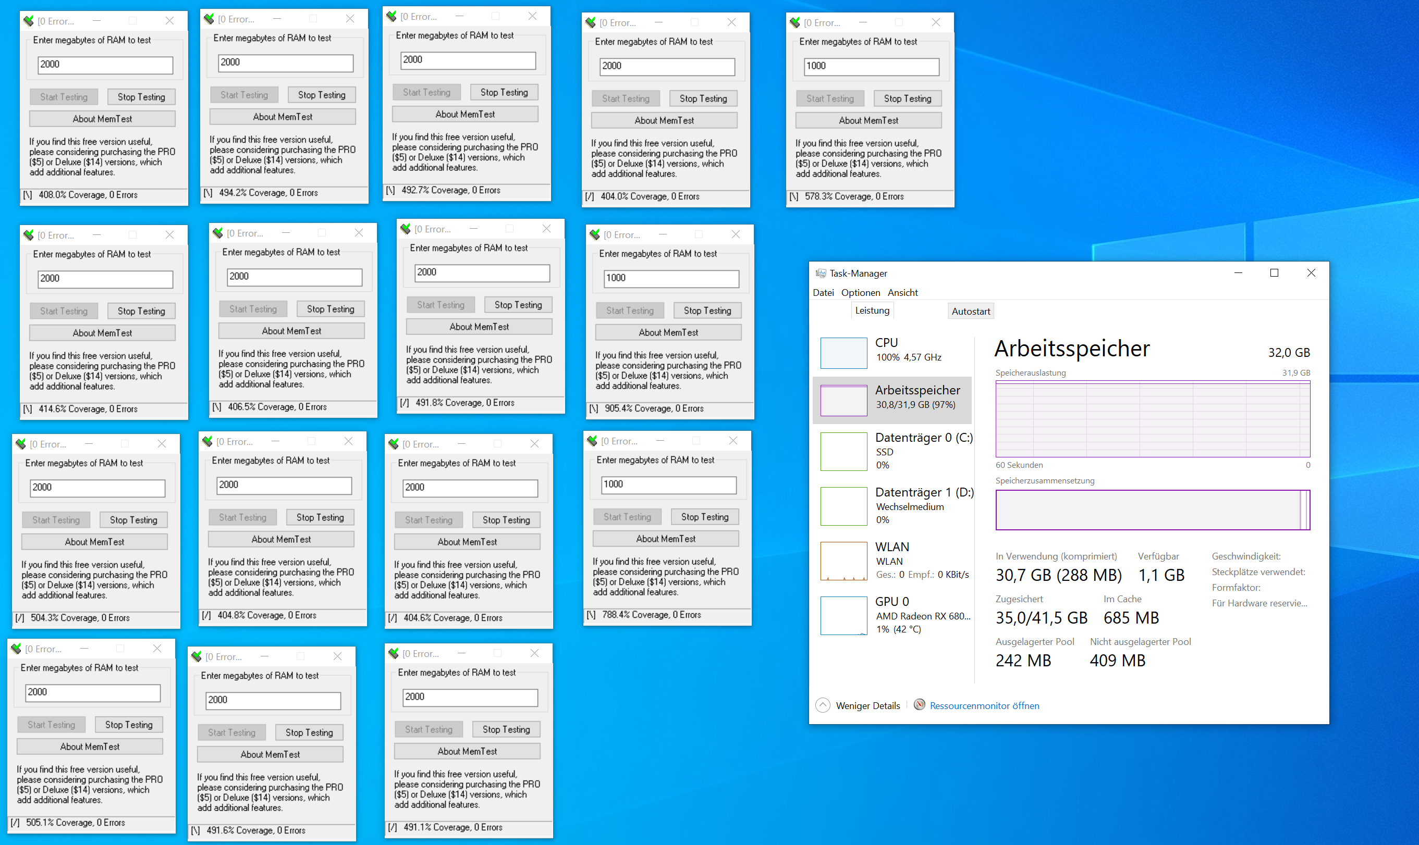Click the RAM input field in the 491.1% Coverage window
1419x845 pixels.
pyautogui.click(x=470, y=697)
